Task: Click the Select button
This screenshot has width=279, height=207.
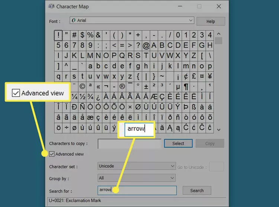Action: 178,143
